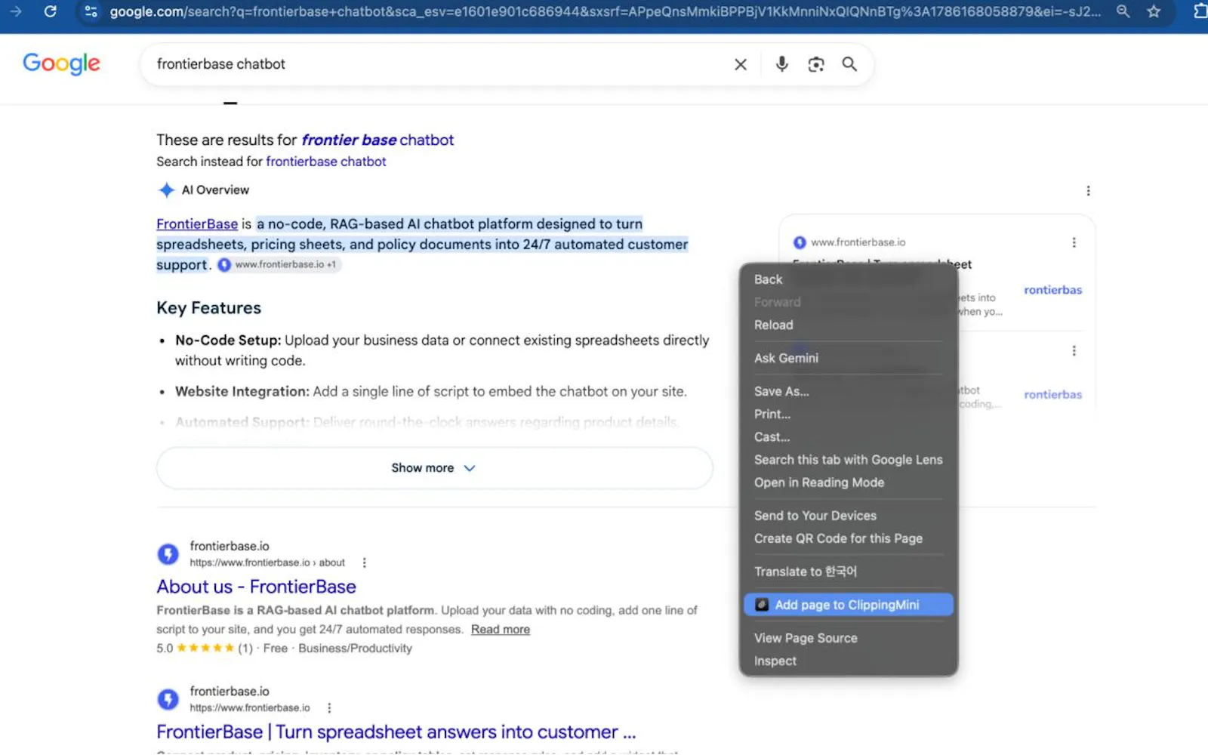This screenshot has width=1208, height=755.
Task: Search by image with the camera lens icon
Action: pyautogui.click(x=816, y=64)
